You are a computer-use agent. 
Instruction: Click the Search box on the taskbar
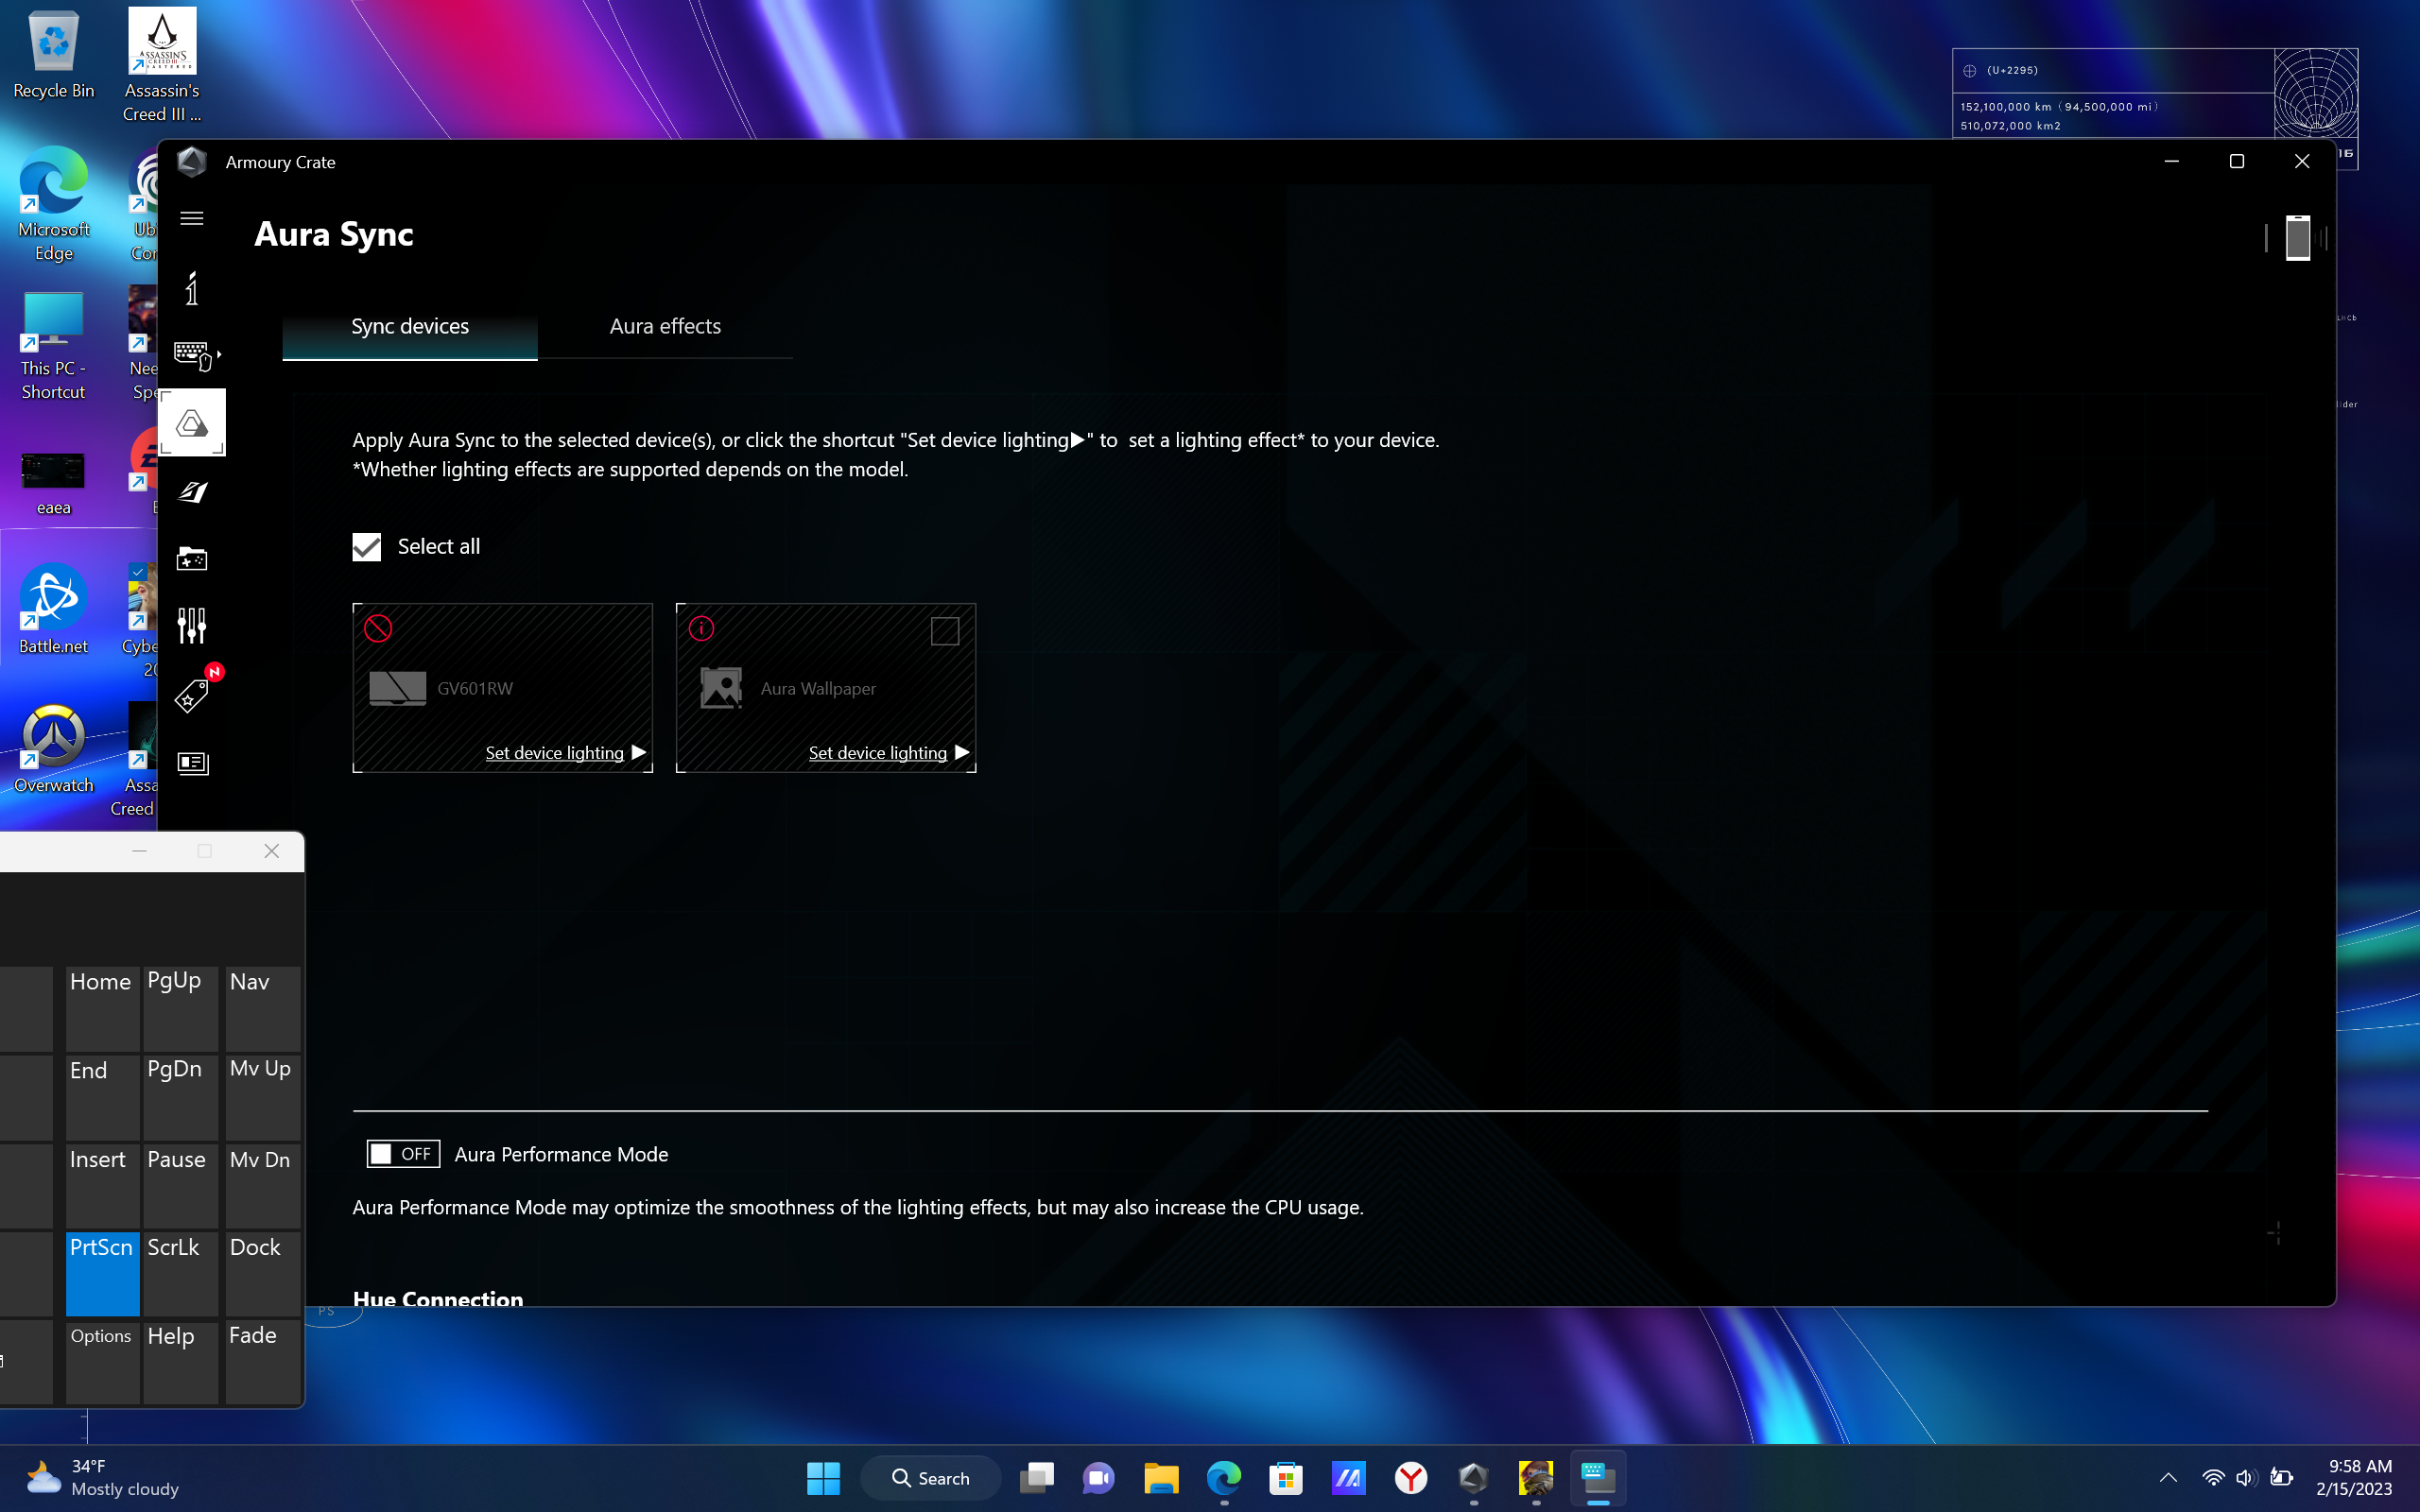pyautogui.click(x=930, y=1478)
